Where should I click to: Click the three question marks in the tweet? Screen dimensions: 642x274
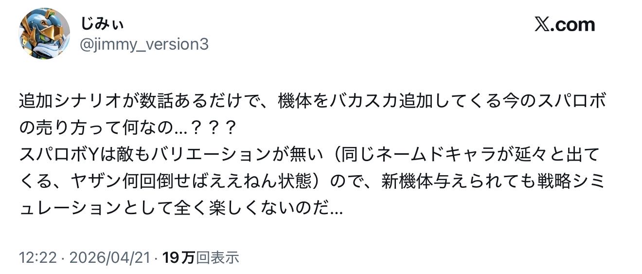214,128
